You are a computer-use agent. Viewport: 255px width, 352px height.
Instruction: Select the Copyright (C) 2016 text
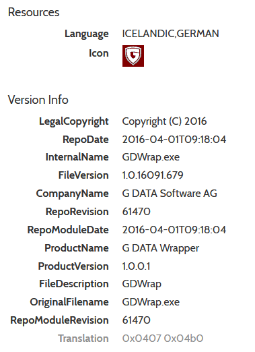(164, 121)
